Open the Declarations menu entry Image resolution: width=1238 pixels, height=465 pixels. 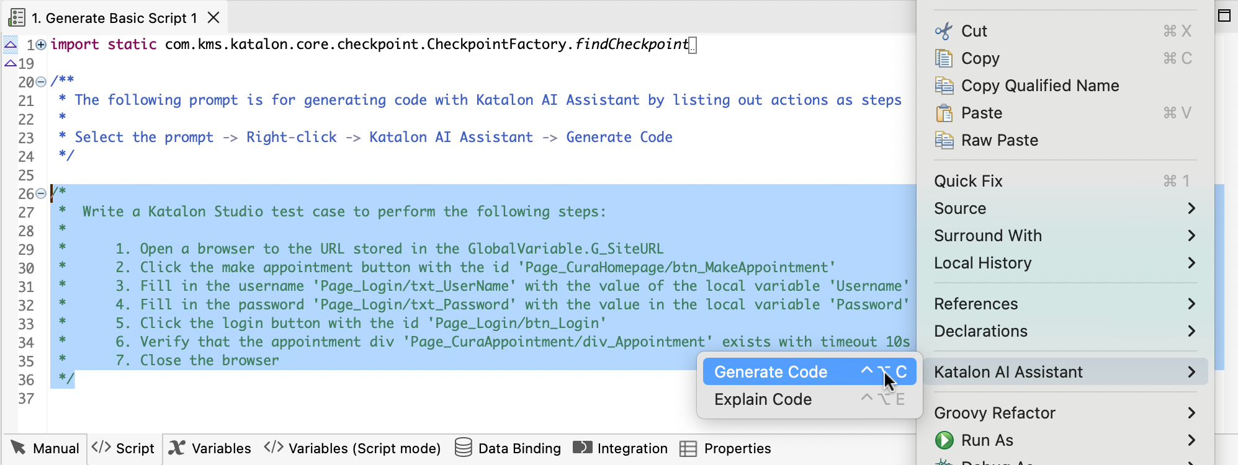1065,331
